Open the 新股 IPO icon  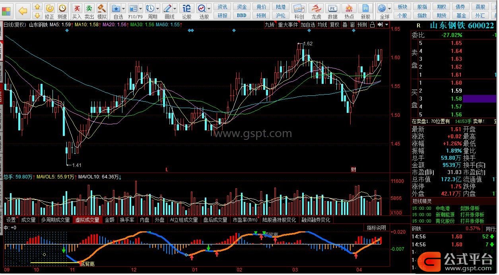point(365,11)
